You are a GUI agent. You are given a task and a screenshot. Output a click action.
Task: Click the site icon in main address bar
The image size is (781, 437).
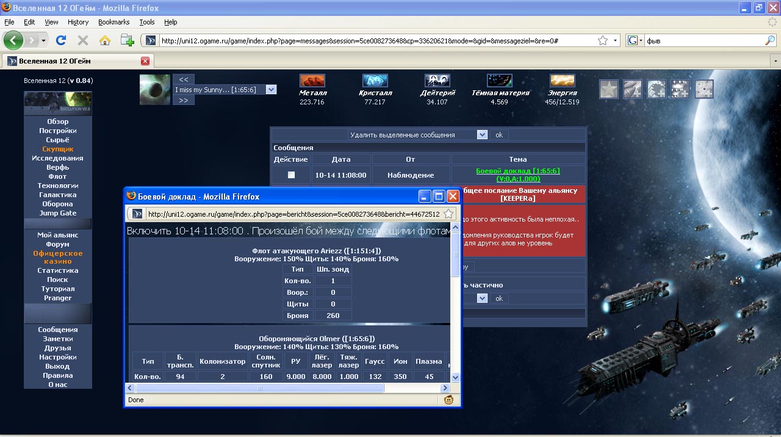click(x=150, y=41)
